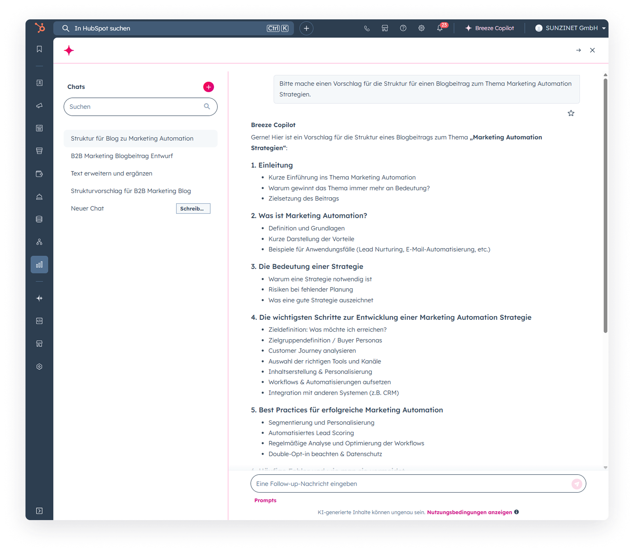
Task: Open the Breeze AI sparkle sidebar icon
Action: point(39,298)
